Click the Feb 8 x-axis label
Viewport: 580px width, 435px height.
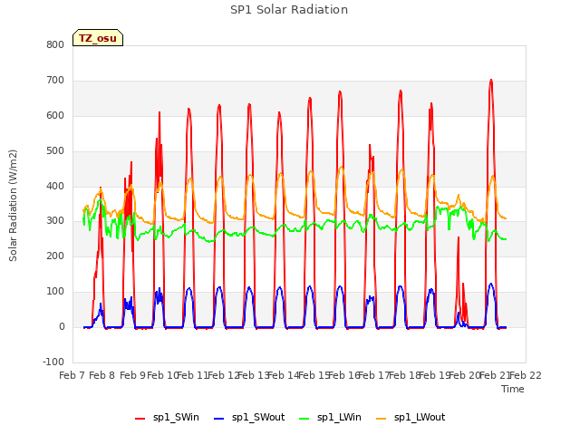102,376
